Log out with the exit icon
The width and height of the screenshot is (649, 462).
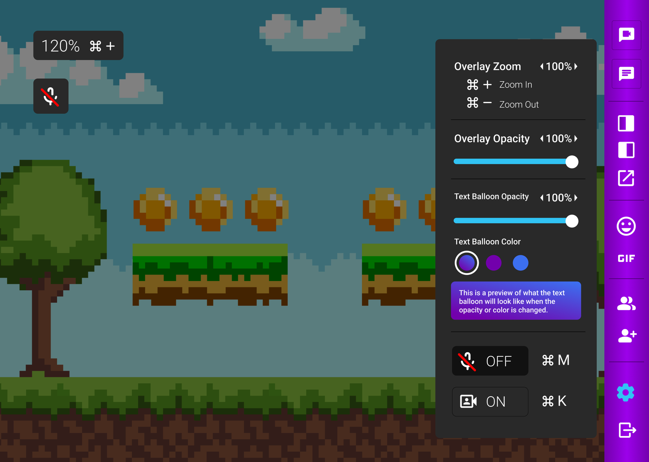pyautogui.click(x=627, y=430)
